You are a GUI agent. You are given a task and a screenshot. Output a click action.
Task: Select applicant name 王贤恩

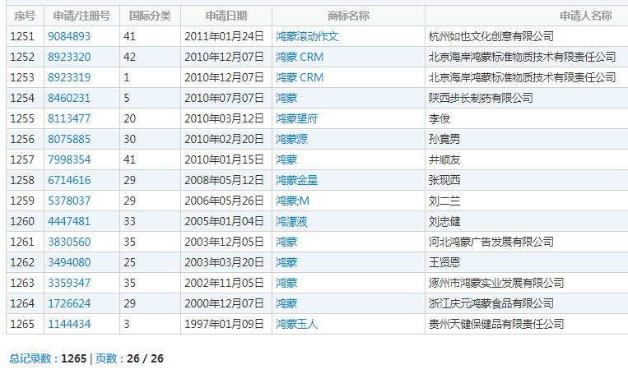444,262
